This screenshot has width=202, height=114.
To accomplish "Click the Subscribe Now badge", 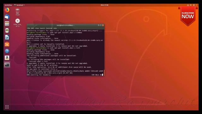I will pyautogui.click(x=188, y=16).
